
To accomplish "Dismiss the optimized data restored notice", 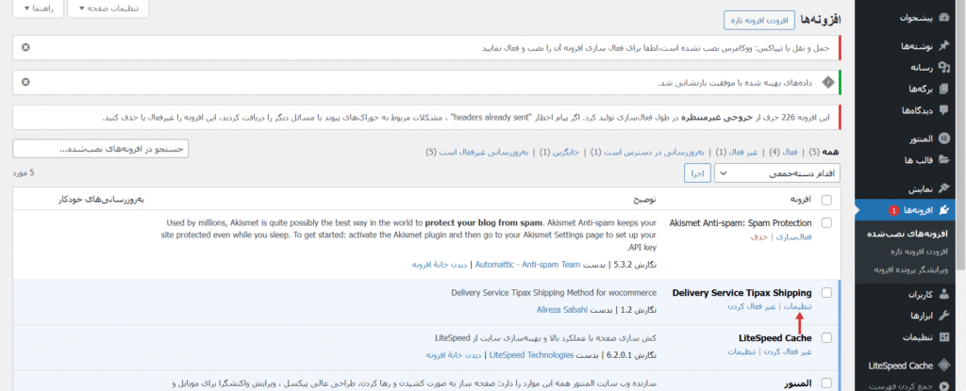I will click(25, 82).
